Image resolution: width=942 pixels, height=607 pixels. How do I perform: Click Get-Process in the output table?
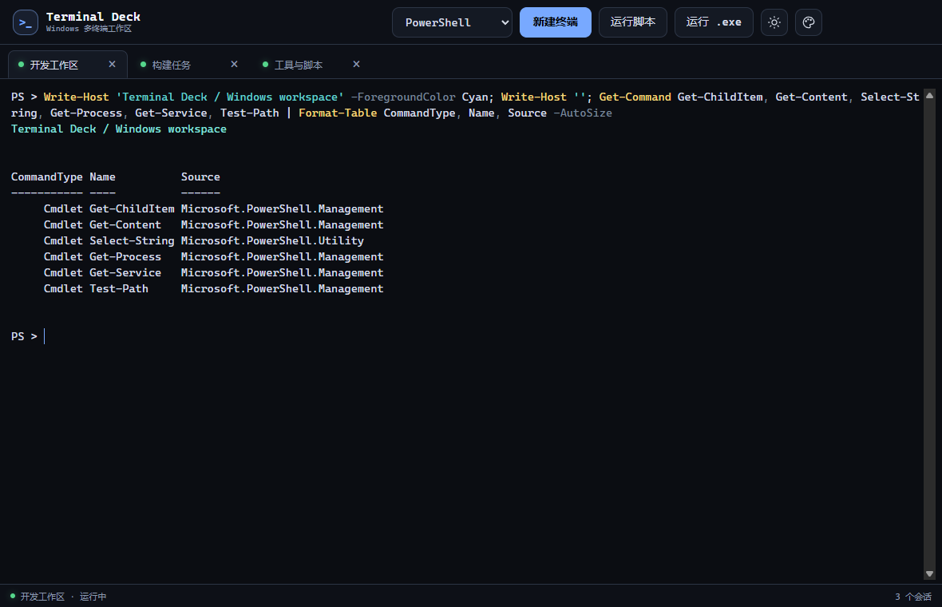coord(125,256)
